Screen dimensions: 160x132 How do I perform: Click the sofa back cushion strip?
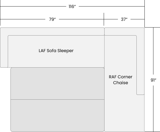[x=52, y=32]
